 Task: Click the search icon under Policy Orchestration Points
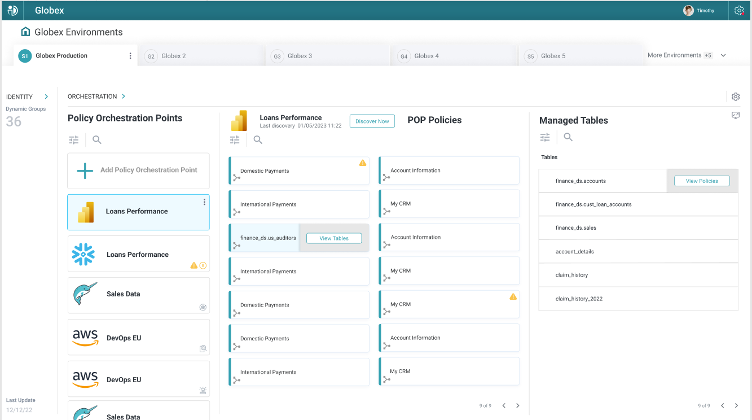pos(97,140)
